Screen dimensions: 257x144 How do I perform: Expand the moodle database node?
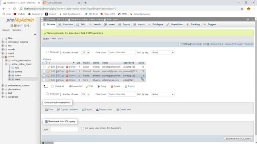(3, 49)
